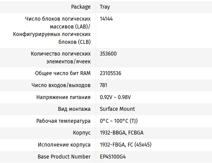Select the value 353600
This screenshot has width=212, height=163.
108,54
